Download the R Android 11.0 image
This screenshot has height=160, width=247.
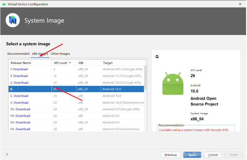click(20, 76)
